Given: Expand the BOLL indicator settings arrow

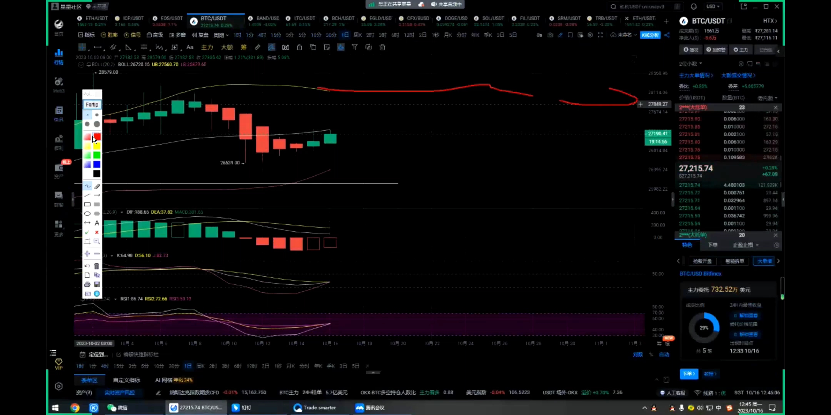Looking at the screenshot, I should (x=81, y=65).
